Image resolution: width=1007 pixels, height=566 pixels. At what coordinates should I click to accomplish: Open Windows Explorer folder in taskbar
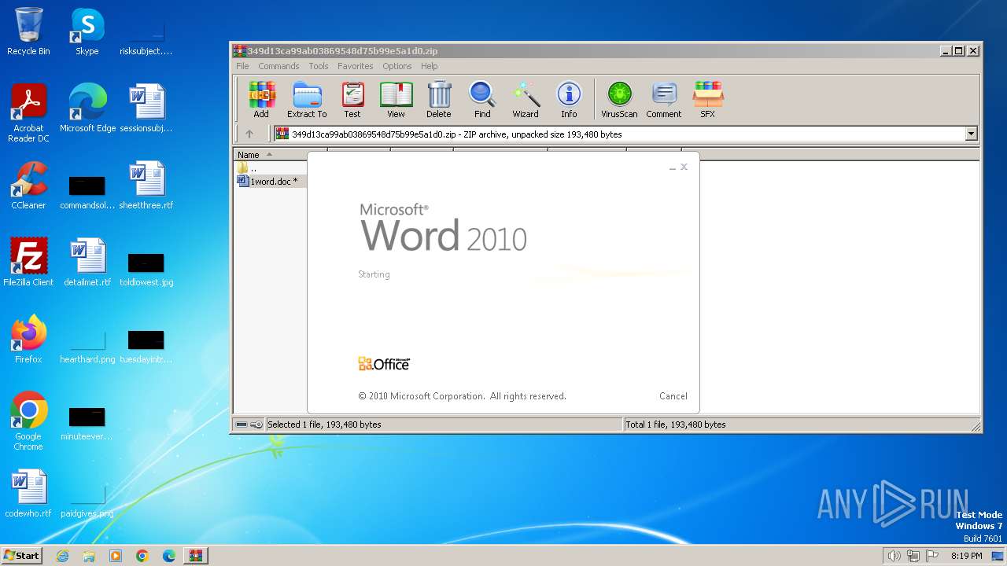[89, 556]
